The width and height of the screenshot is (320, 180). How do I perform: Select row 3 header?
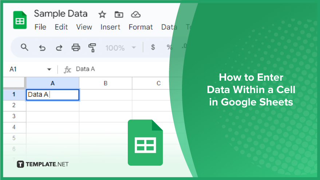tap(14, 116)
